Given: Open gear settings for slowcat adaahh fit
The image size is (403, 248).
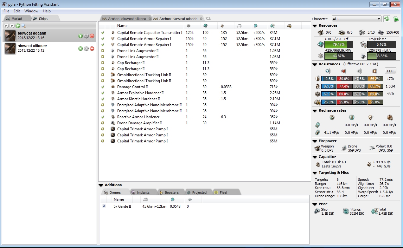Looking at the screenshot, I should click(86, 36).
